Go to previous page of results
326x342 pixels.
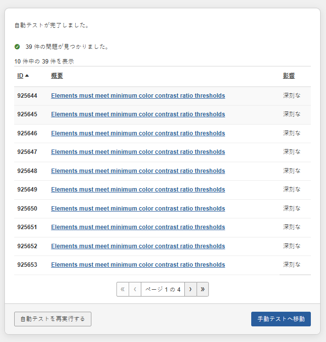click(x=135, y=289)
